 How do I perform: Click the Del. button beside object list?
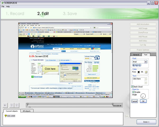pyautogui.click(x=127, y=116)
